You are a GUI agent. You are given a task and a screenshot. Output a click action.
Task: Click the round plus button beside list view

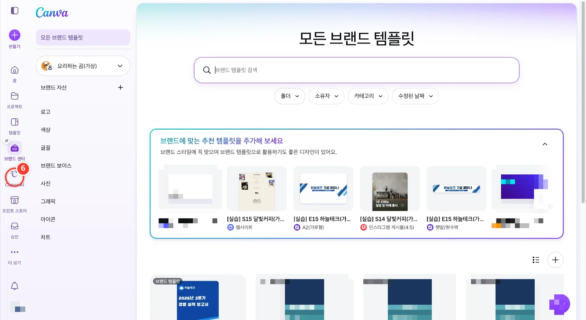(555, 260)
